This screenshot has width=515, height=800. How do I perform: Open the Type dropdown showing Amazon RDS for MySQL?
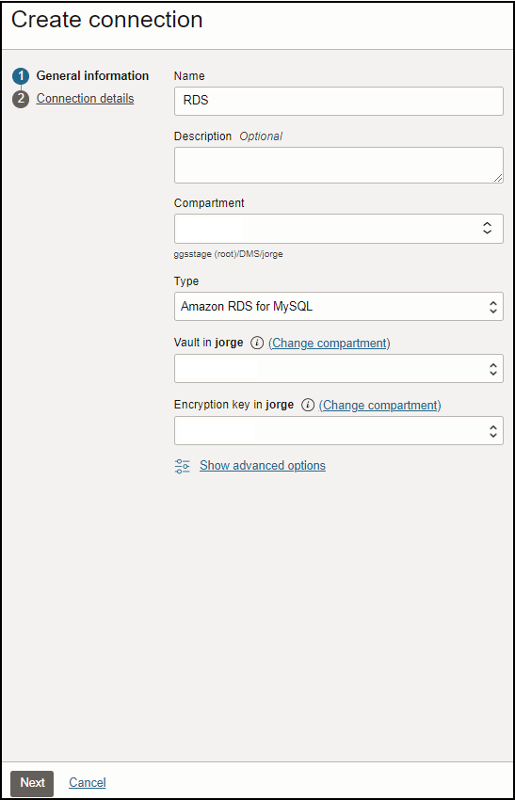pyautogui.click(x=338, y=307)
